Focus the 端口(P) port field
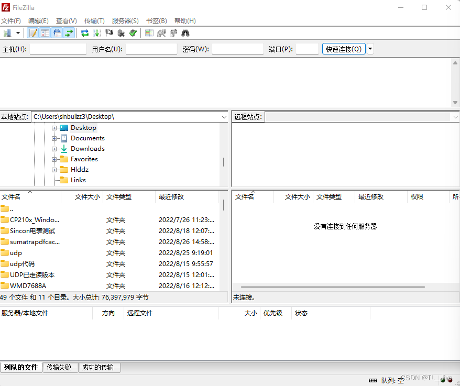The height and width of the screenshot is (386, 460). point(307,49)
